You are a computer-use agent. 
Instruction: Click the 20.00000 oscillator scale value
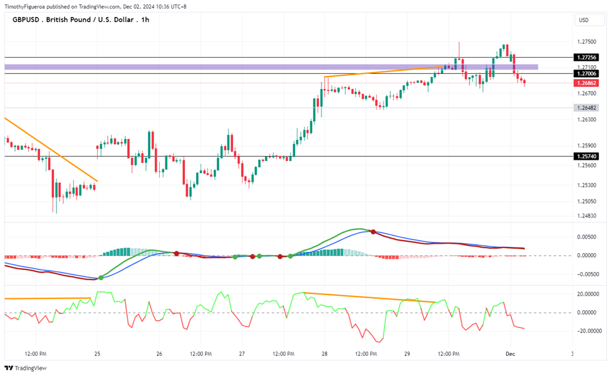click(x=587, y=294)
